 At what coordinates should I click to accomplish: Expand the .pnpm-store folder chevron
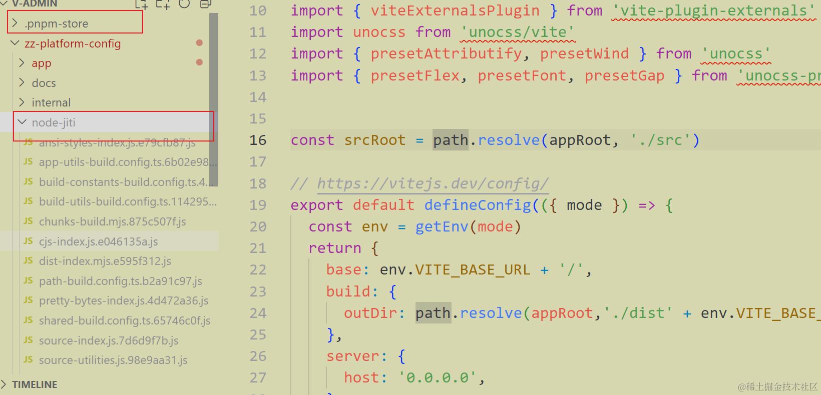[x=15, y=23]
